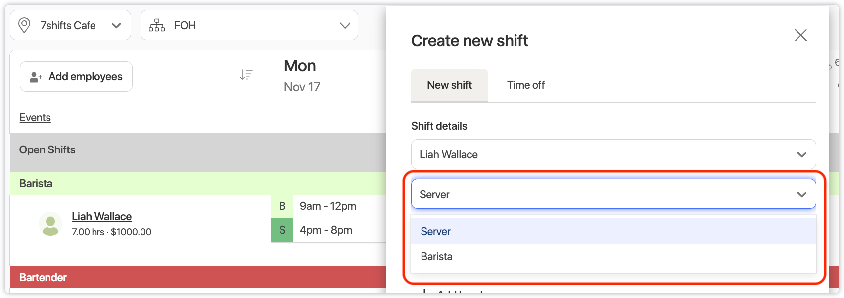The width and height of the screenshot is (844, 298).
Task: Click the department hierarchy icon
Action: 157,25
